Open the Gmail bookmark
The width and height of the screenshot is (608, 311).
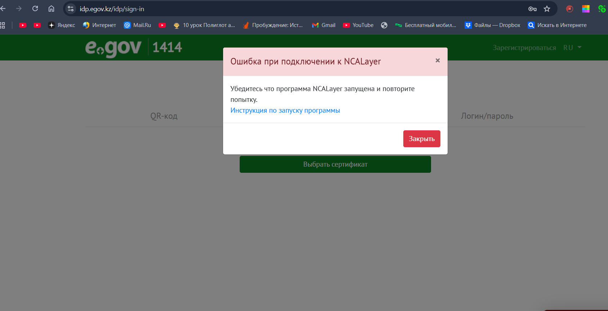pyautogui.click(x=324, y=25)
